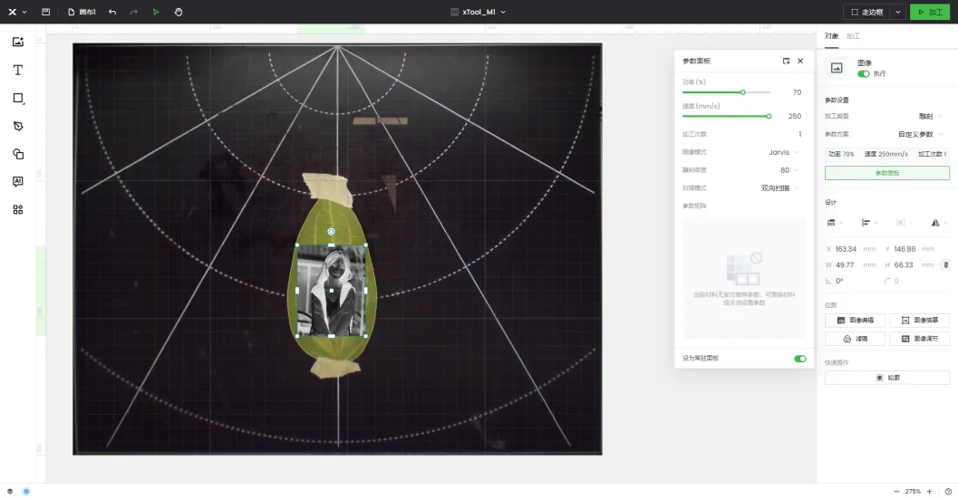The height and width of the screenshot is (499, 958).
Task: Click the 轮廓 outline button
Action: coord(886,378)
